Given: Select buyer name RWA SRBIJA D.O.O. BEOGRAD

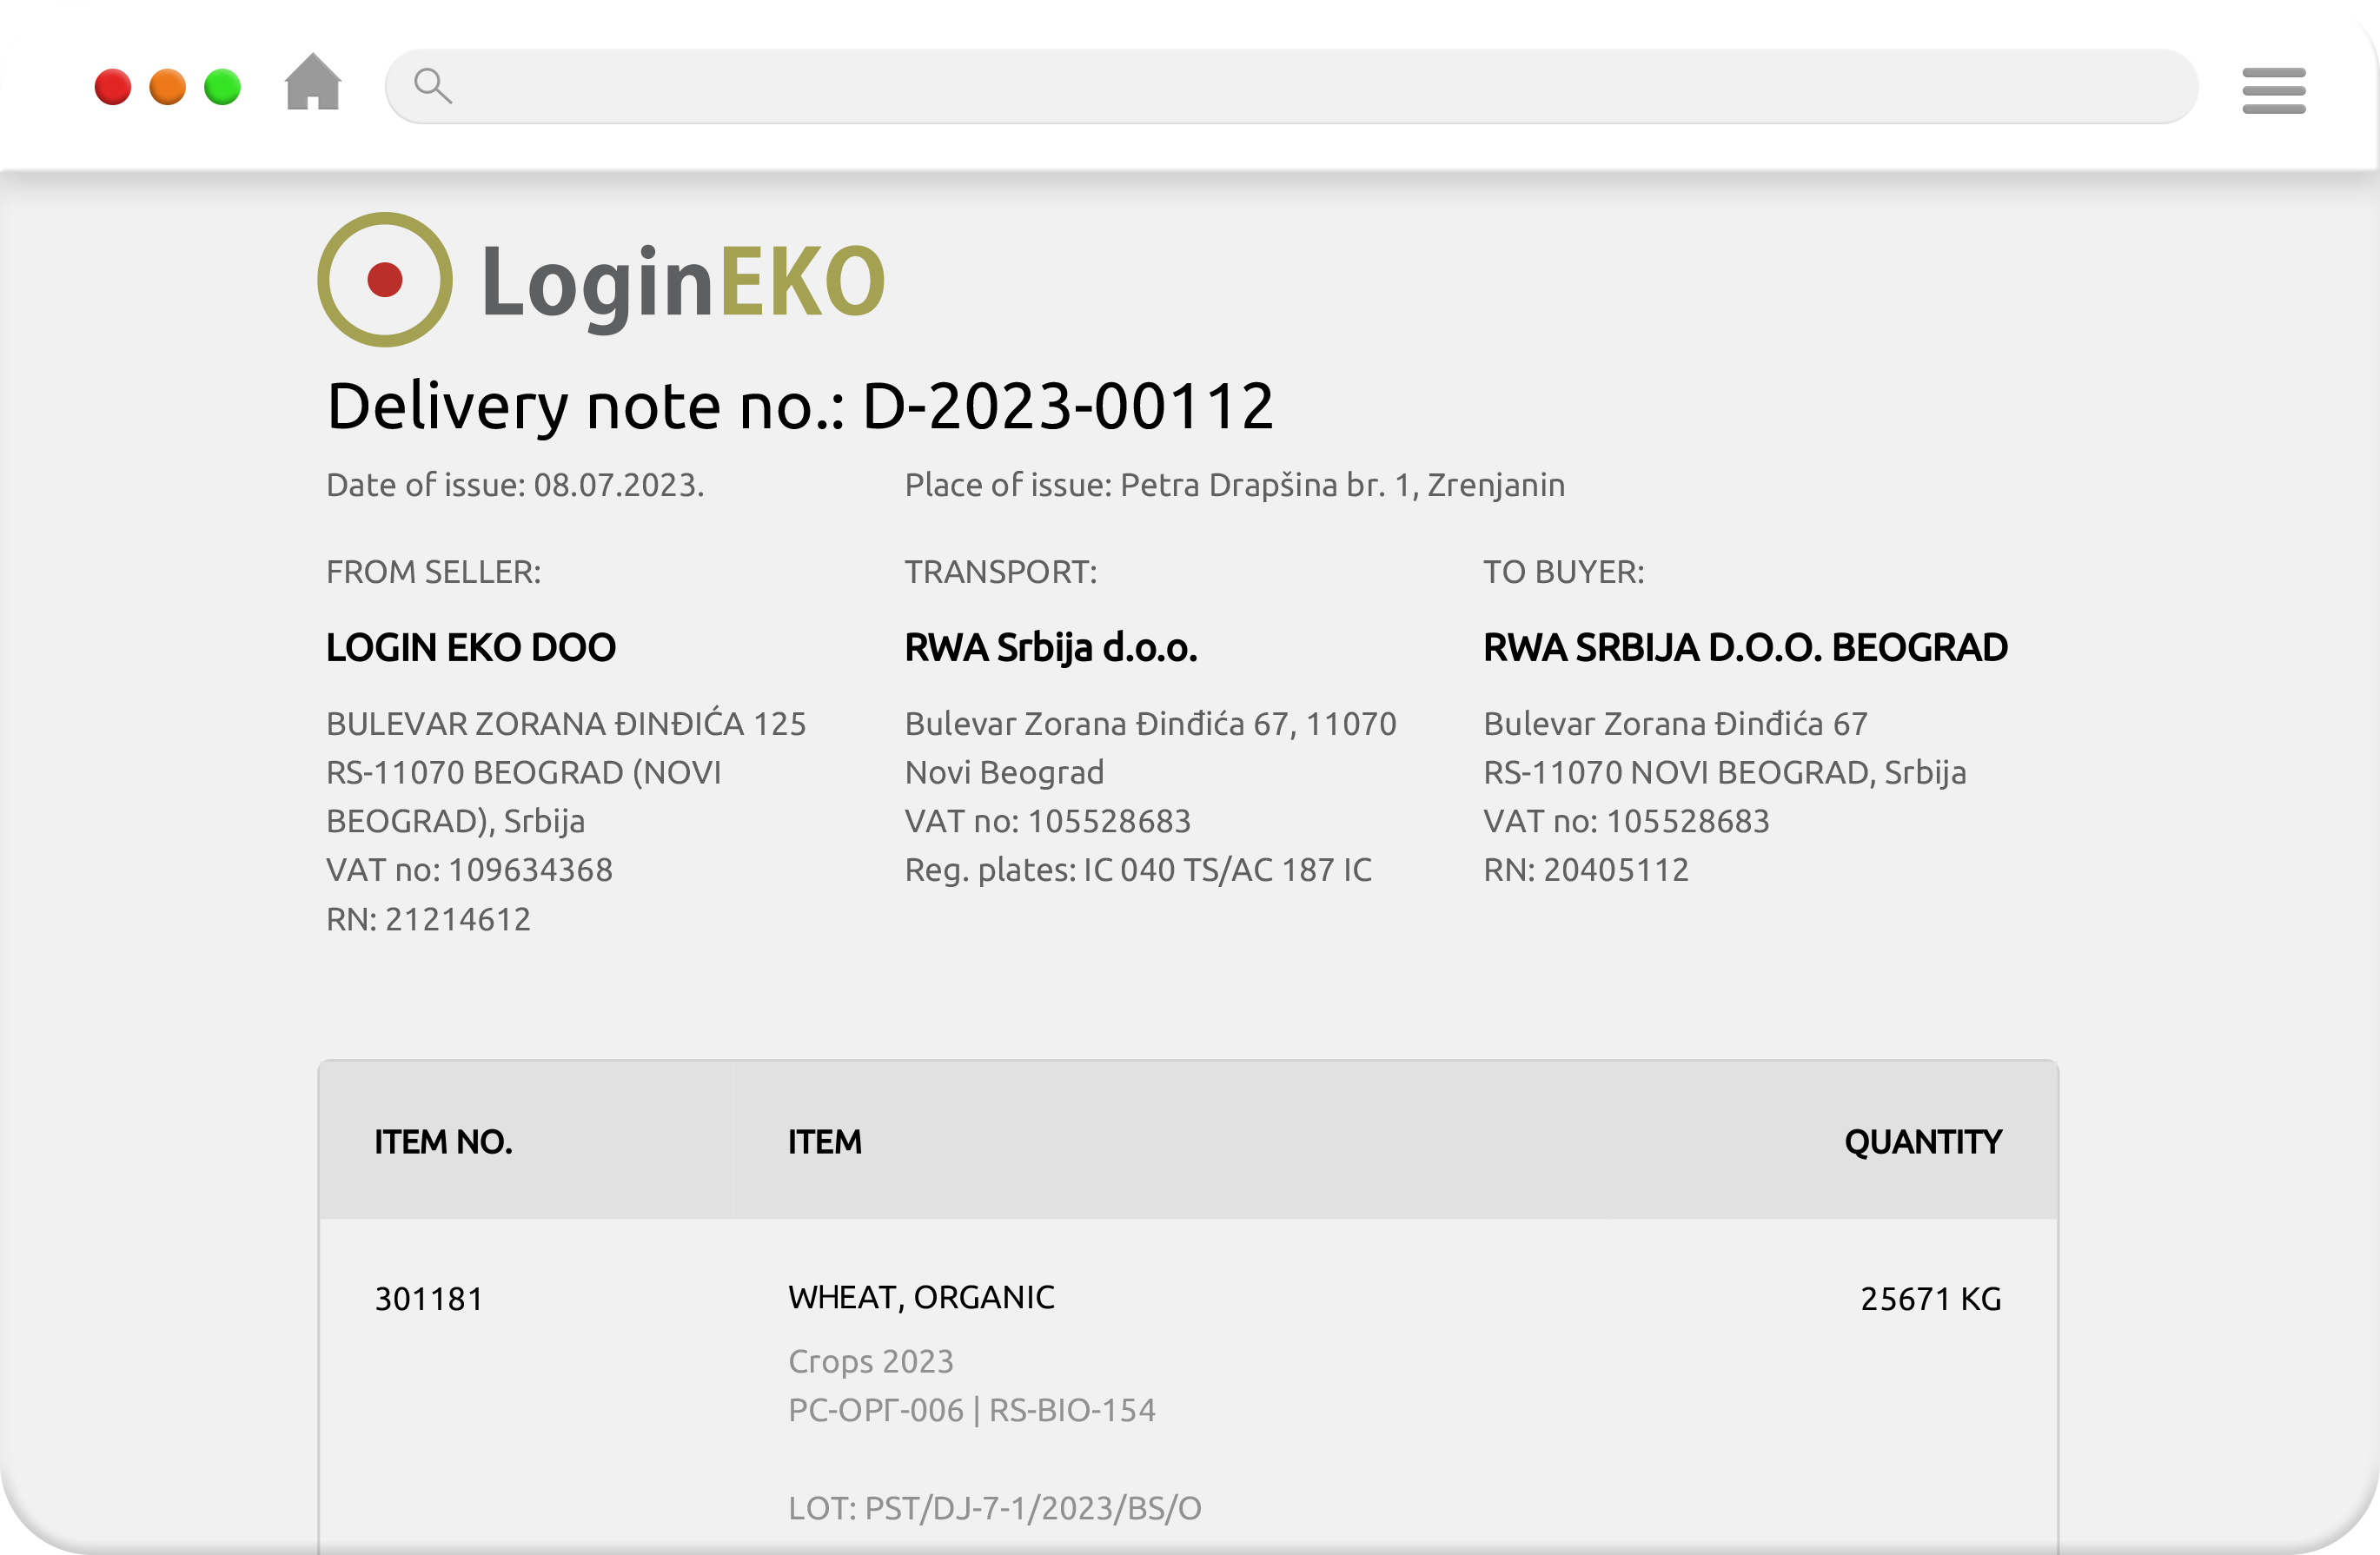Looking at the screenshot, I should 1744,648.
